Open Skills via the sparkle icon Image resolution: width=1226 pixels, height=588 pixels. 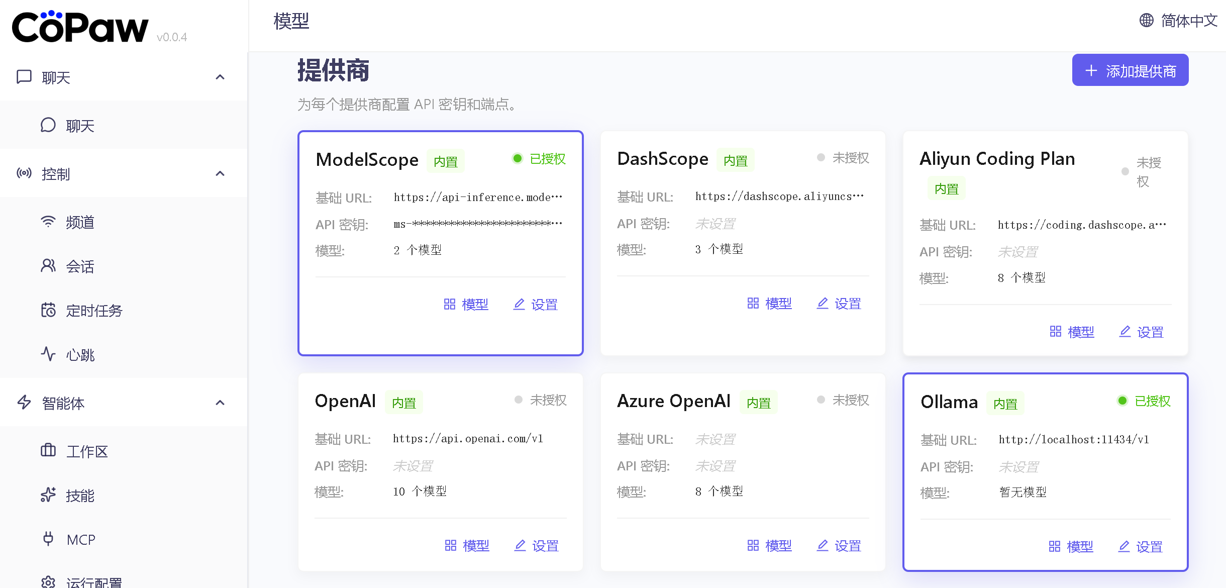tap(48, 495)
